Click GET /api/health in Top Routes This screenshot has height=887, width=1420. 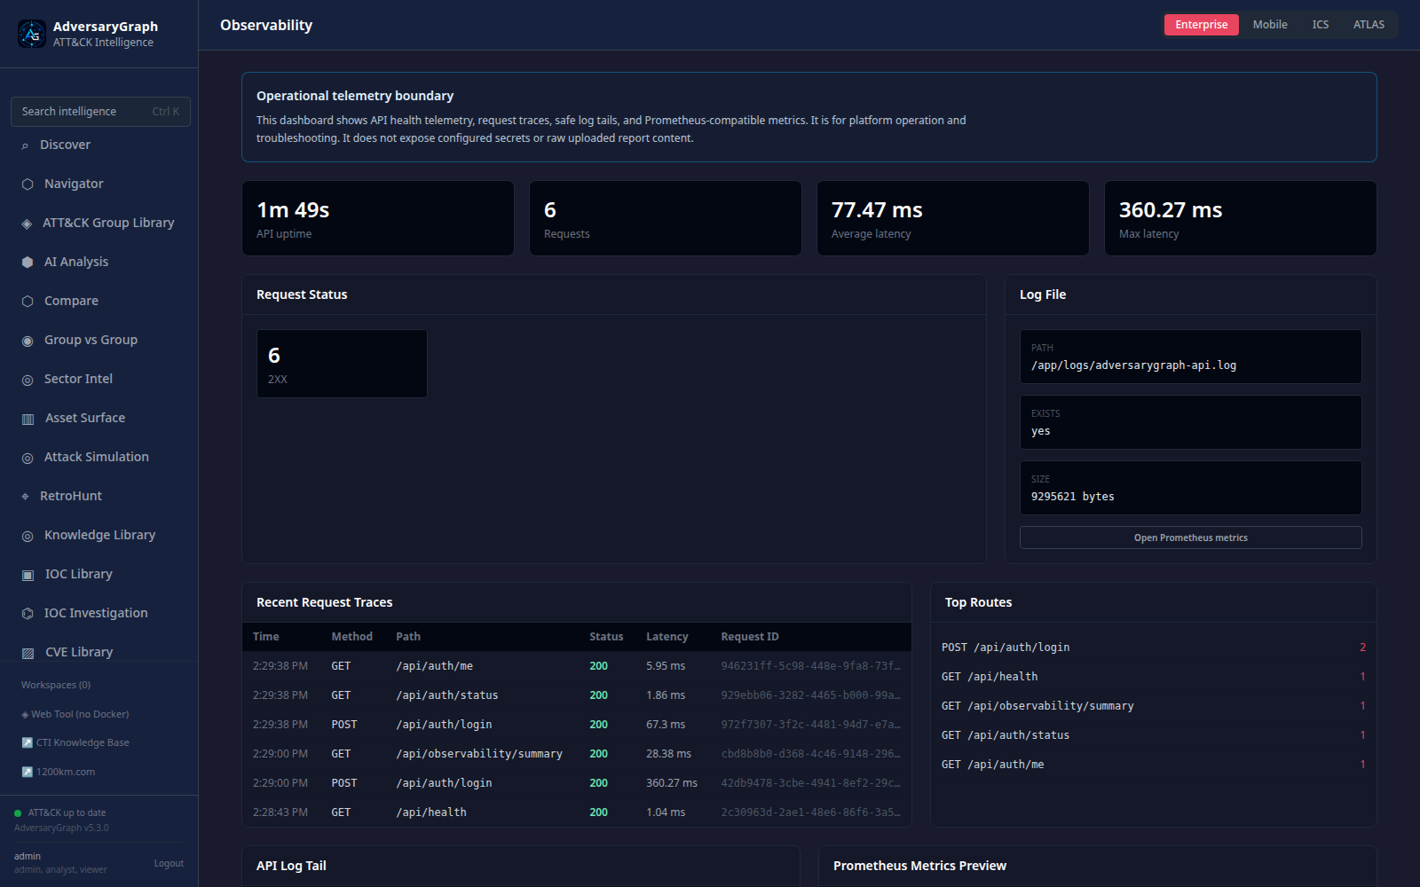pos(990,677)
